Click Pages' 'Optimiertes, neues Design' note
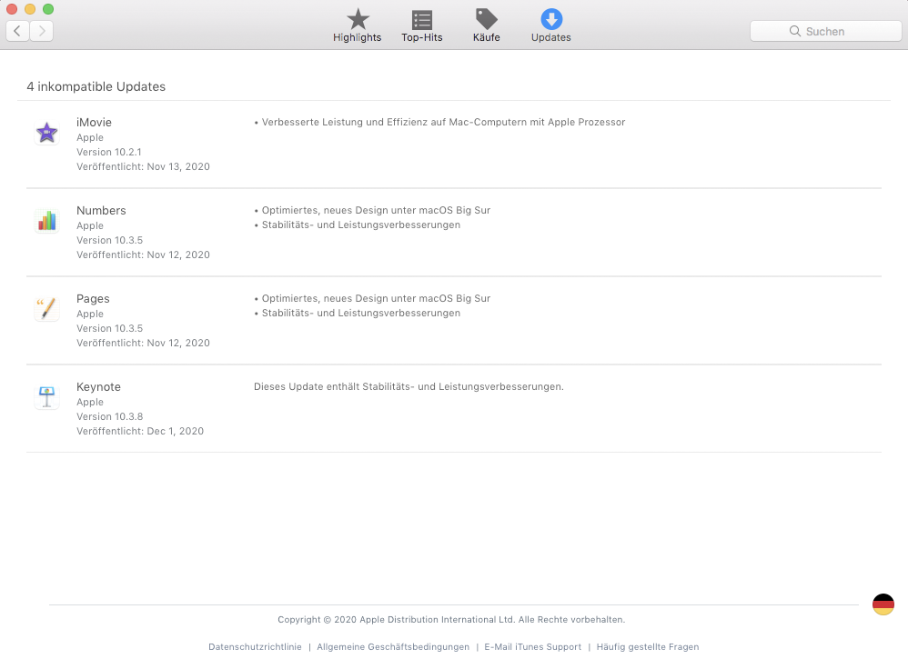The image size is (908, 659). [372, 298]
